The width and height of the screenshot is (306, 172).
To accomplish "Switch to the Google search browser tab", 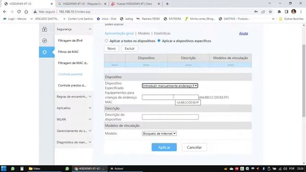I will click(x=82, y=4).
